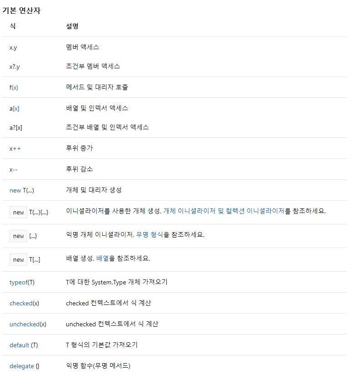Click the 설명 column header
The image size is (347, 375).
click(72, 26)
